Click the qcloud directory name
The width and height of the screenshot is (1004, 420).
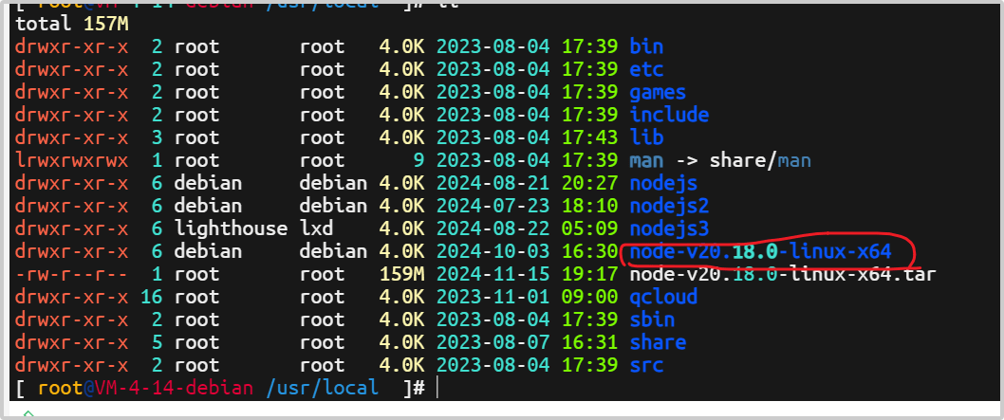click(x=663, y=297)
